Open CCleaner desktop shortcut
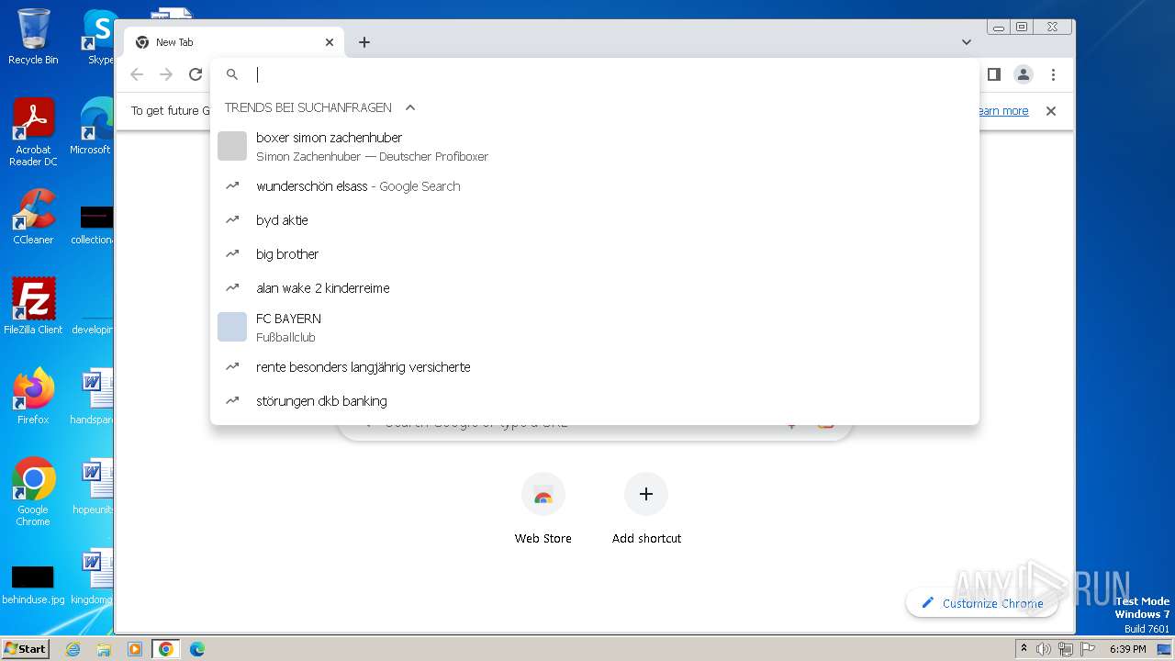1175x661 pixels. pyautogui.click(x=33, y=217)
